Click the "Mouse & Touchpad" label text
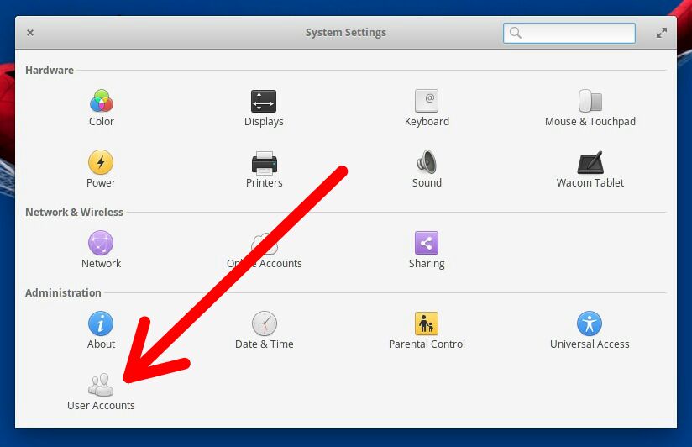Viewport: 692px width, 447px height. click(590, 122)
